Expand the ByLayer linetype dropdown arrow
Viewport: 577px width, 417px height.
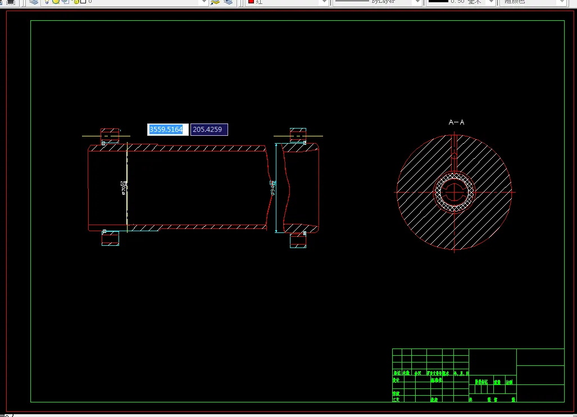(417, 2)
